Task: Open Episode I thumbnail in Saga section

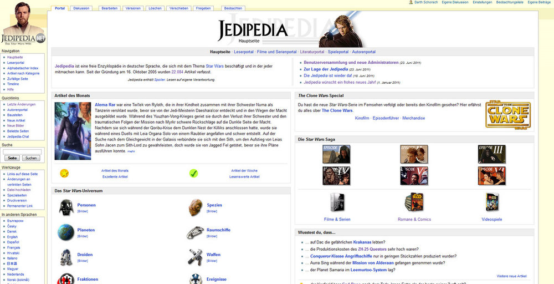Action: [336, 154]
